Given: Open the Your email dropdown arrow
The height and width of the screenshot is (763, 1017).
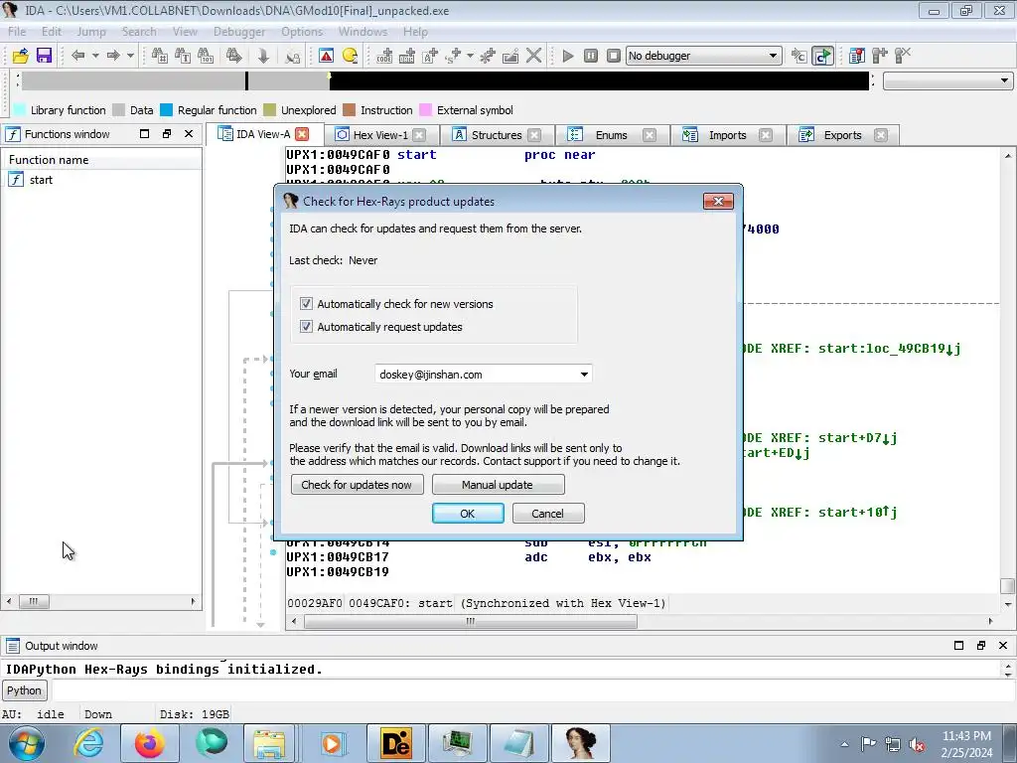Looking at the screenshot, I should [584, 375].
